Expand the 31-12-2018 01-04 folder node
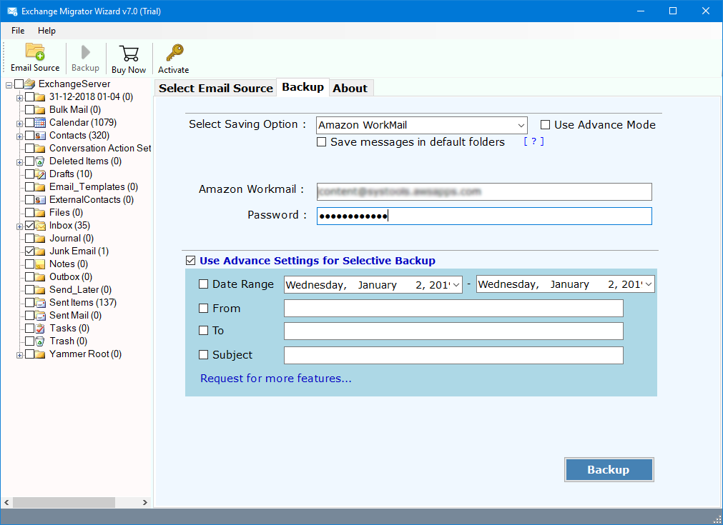 click(19, 98)
